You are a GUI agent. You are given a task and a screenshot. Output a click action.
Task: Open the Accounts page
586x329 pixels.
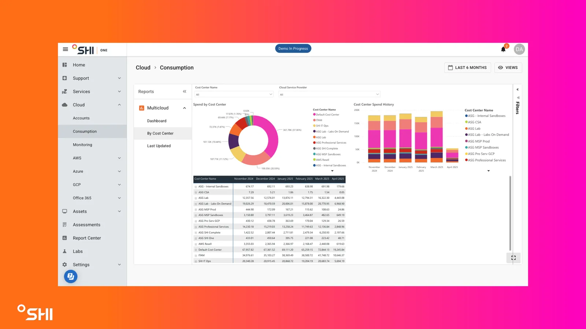click(x=81, y=118)
